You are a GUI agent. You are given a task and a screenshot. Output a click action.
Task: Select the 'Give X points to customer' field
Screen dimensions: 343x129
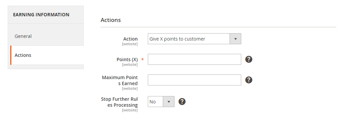tap(195, 39)
